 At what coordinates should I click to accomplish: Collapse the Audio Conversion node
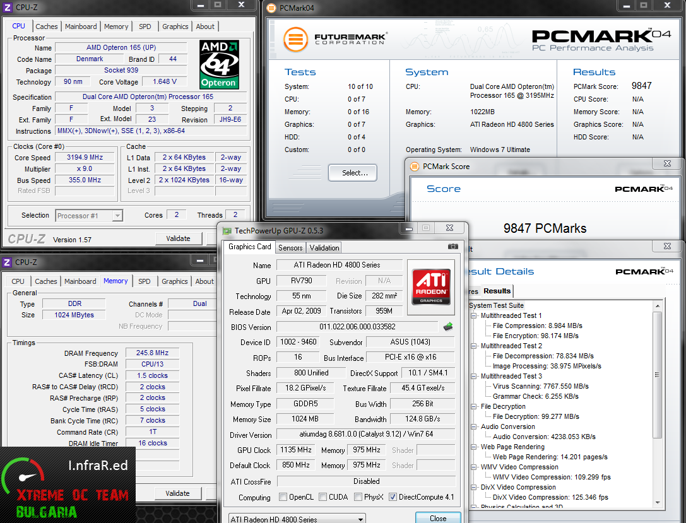(x=474, y=427)
